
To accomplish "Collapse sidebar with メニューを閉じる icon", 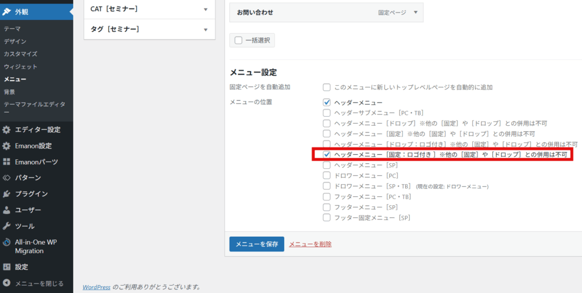I will pyautogui.click(x=7, y=283).
